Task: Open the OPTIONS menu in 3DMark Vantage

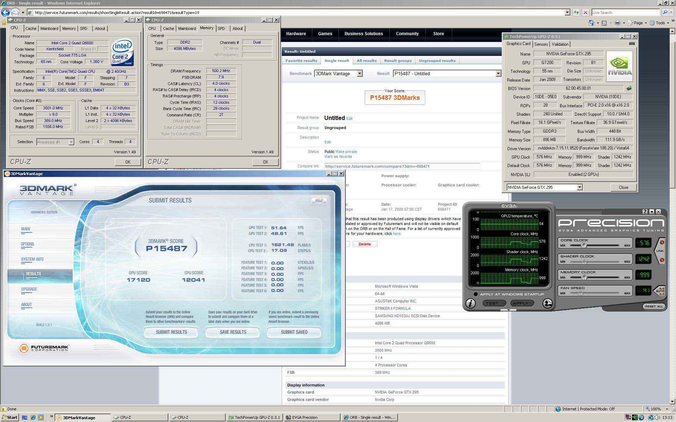Action: 27,244
